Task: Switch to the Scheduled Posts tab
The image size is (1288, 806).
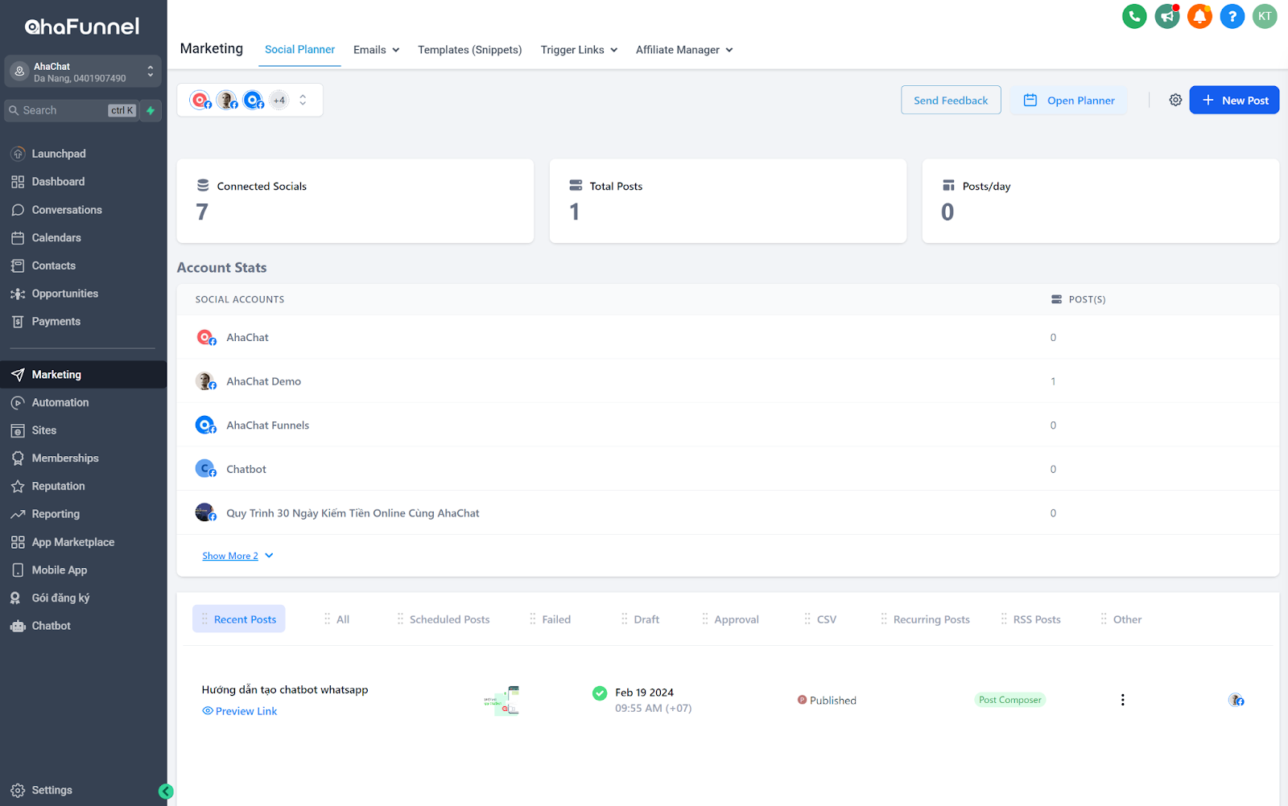Action: coord(444,619)
